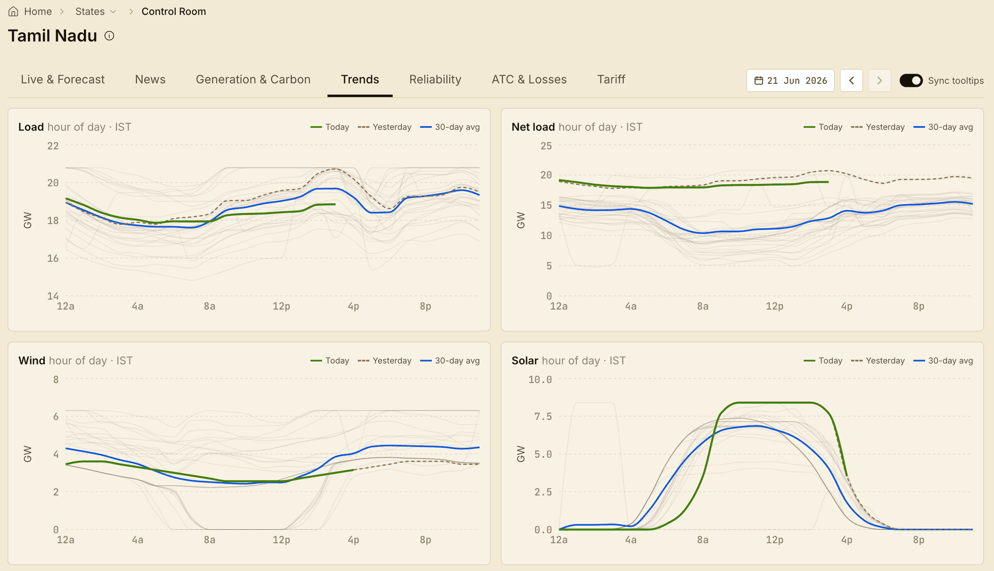Select the Generation & Carbon tab
Viewport: 994px width, 571px height.
click(x=253, y=79)
